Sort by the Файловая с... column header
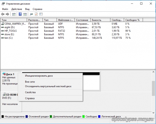Screen dimensions: 156x124 (66, 20)
